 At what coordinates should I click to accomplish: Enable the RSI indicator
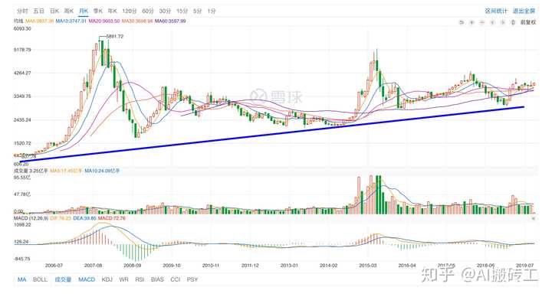140,279
